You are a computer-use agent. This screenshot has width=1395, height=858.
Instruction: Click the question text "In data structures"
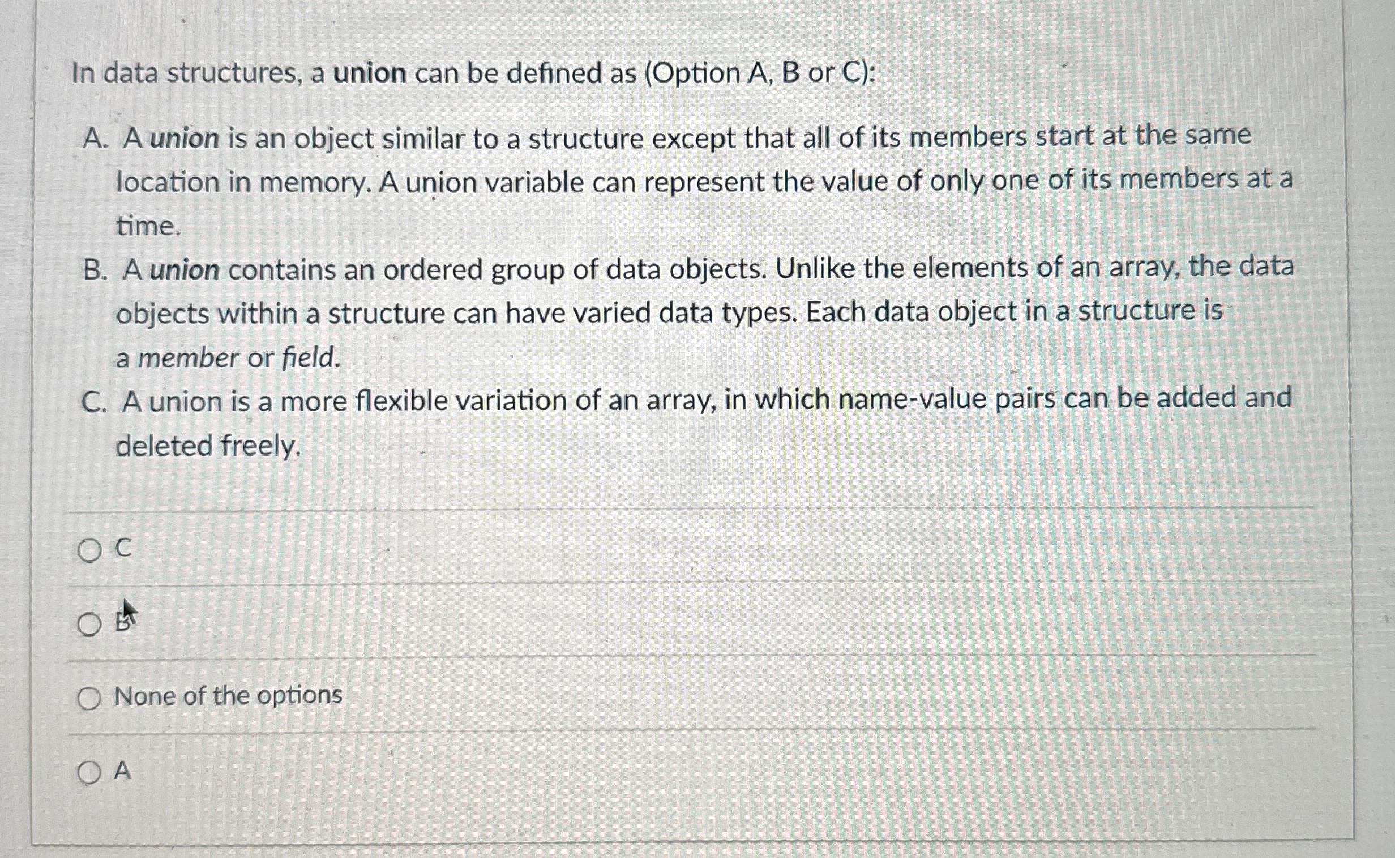(187, 74)
